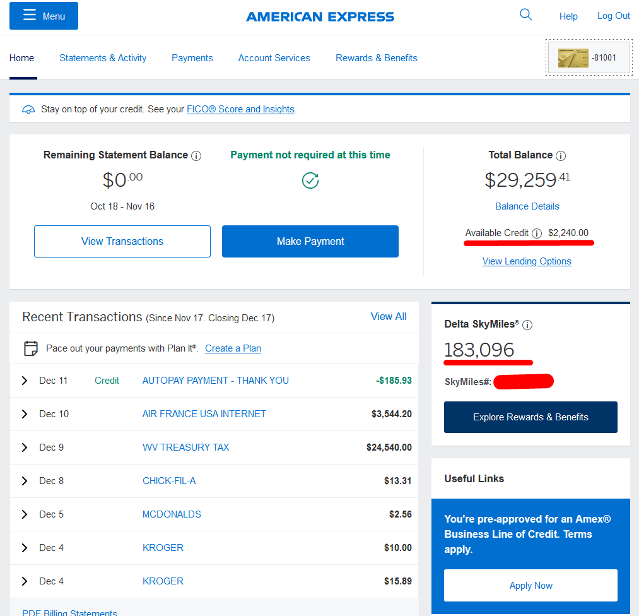The height and width of the screenshot is (616, 639).
Task: Click View All recent transactions
Action: [389, 316]
